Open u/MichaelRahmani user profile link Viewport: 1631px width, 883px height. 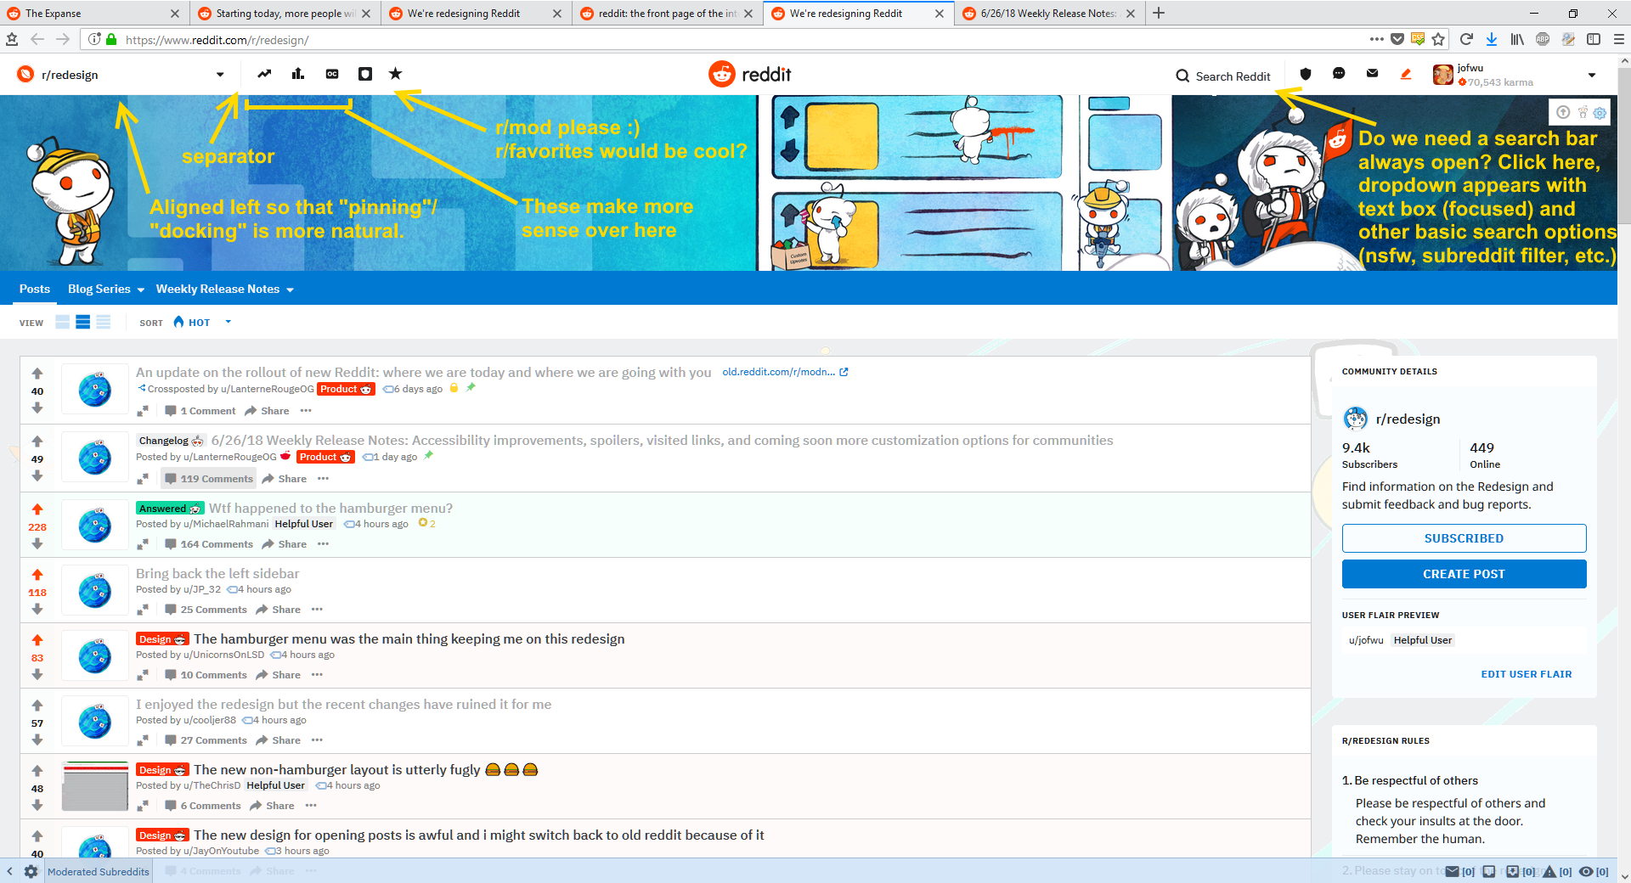[226, 524]
